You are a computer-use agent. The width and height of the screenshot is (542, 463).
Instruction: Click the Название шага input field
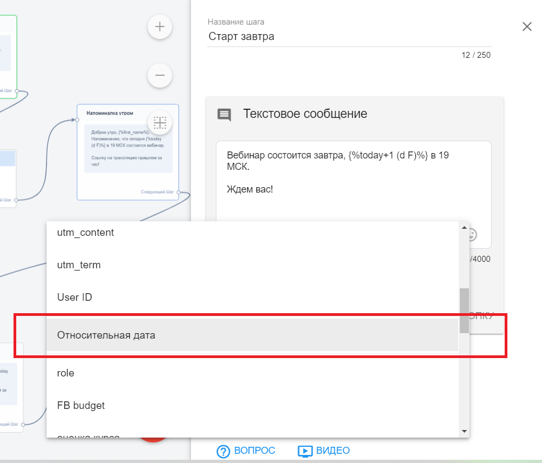[349, 37]
